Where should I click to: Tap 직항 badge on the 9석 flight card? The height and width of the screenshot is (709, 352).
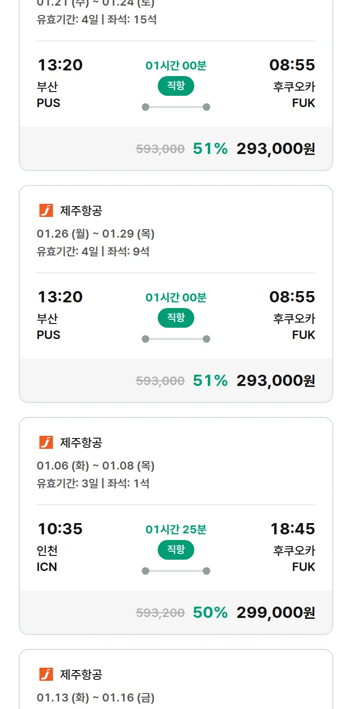(x=176, y=318)
